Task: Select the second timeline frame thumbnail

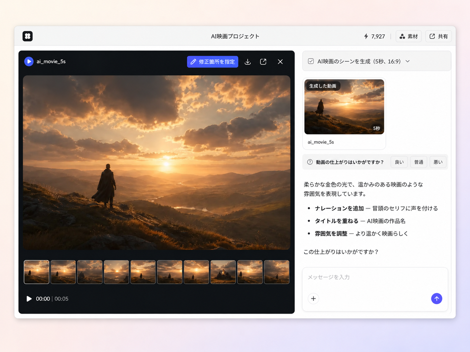Action: coord(63,272)
